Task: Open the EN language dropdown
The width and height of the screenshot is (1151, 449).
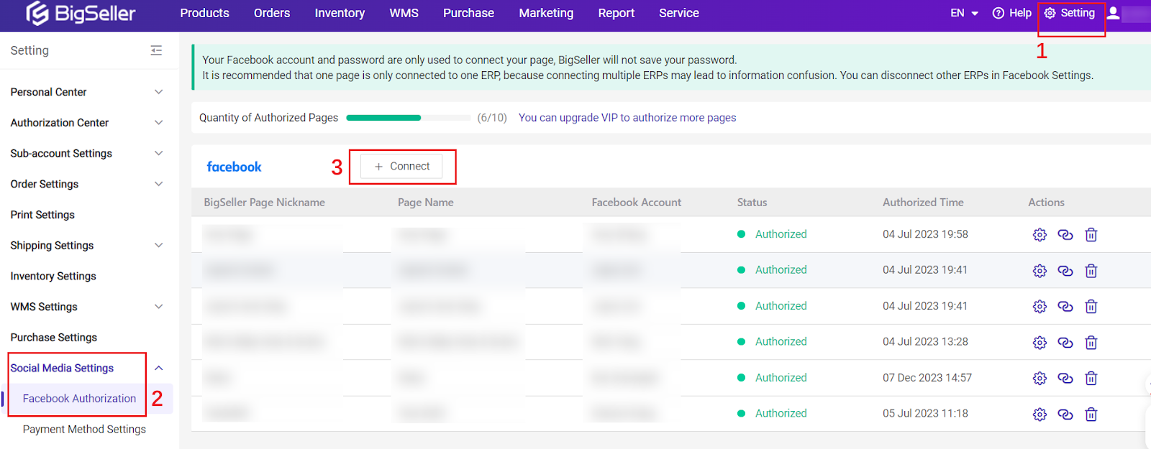Action: coord(964,13)
